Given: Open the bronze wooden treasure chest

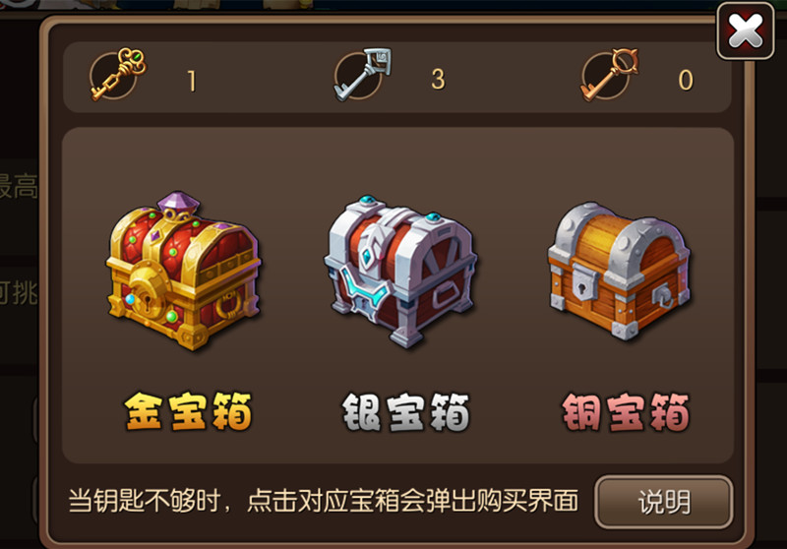Looking at the screenshot, I should (x=620, y=271).
